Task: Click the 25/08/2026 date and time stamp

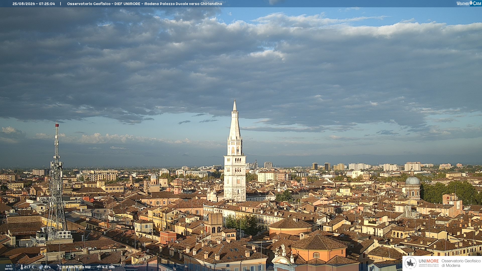Action: point(34,4)
